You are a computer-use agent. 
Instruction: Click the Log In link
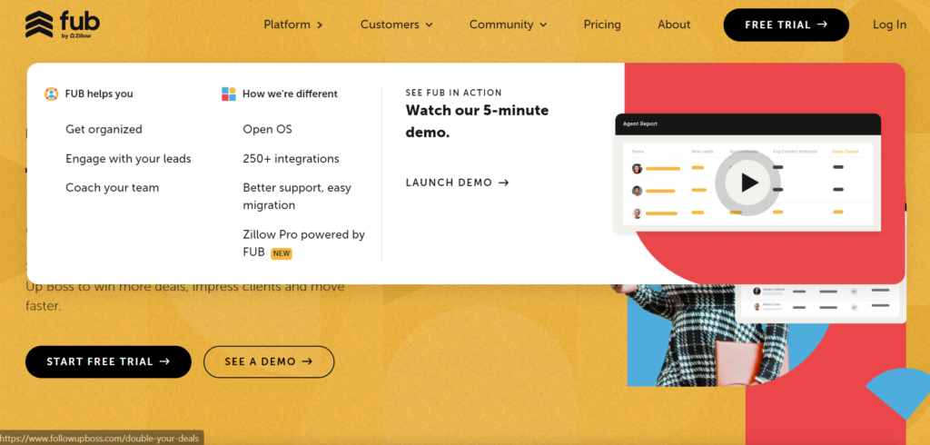[889, 25]
